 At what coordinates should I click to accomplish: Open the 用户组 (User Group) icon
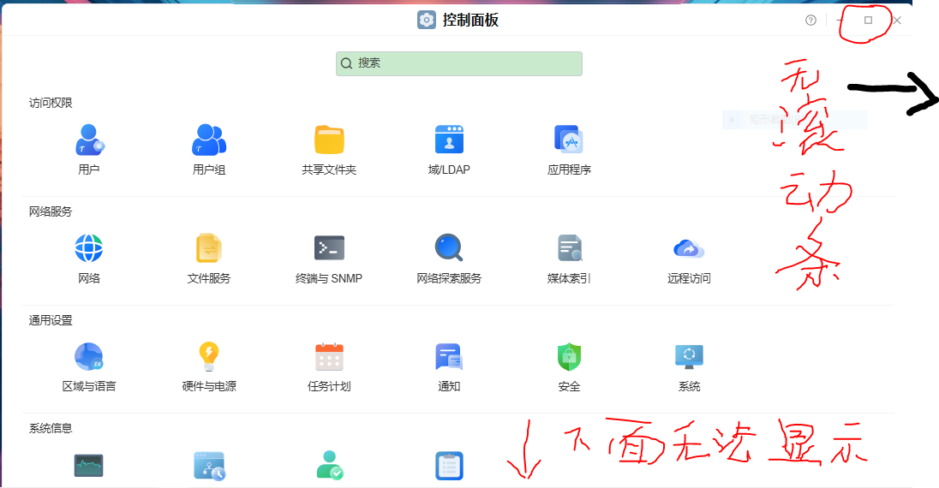[x=209, y=140]
